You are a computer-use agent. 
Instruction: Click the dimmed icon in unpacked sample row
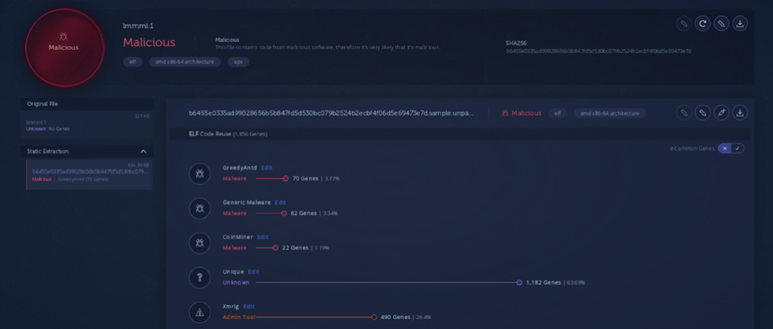[x=683, y=112]
